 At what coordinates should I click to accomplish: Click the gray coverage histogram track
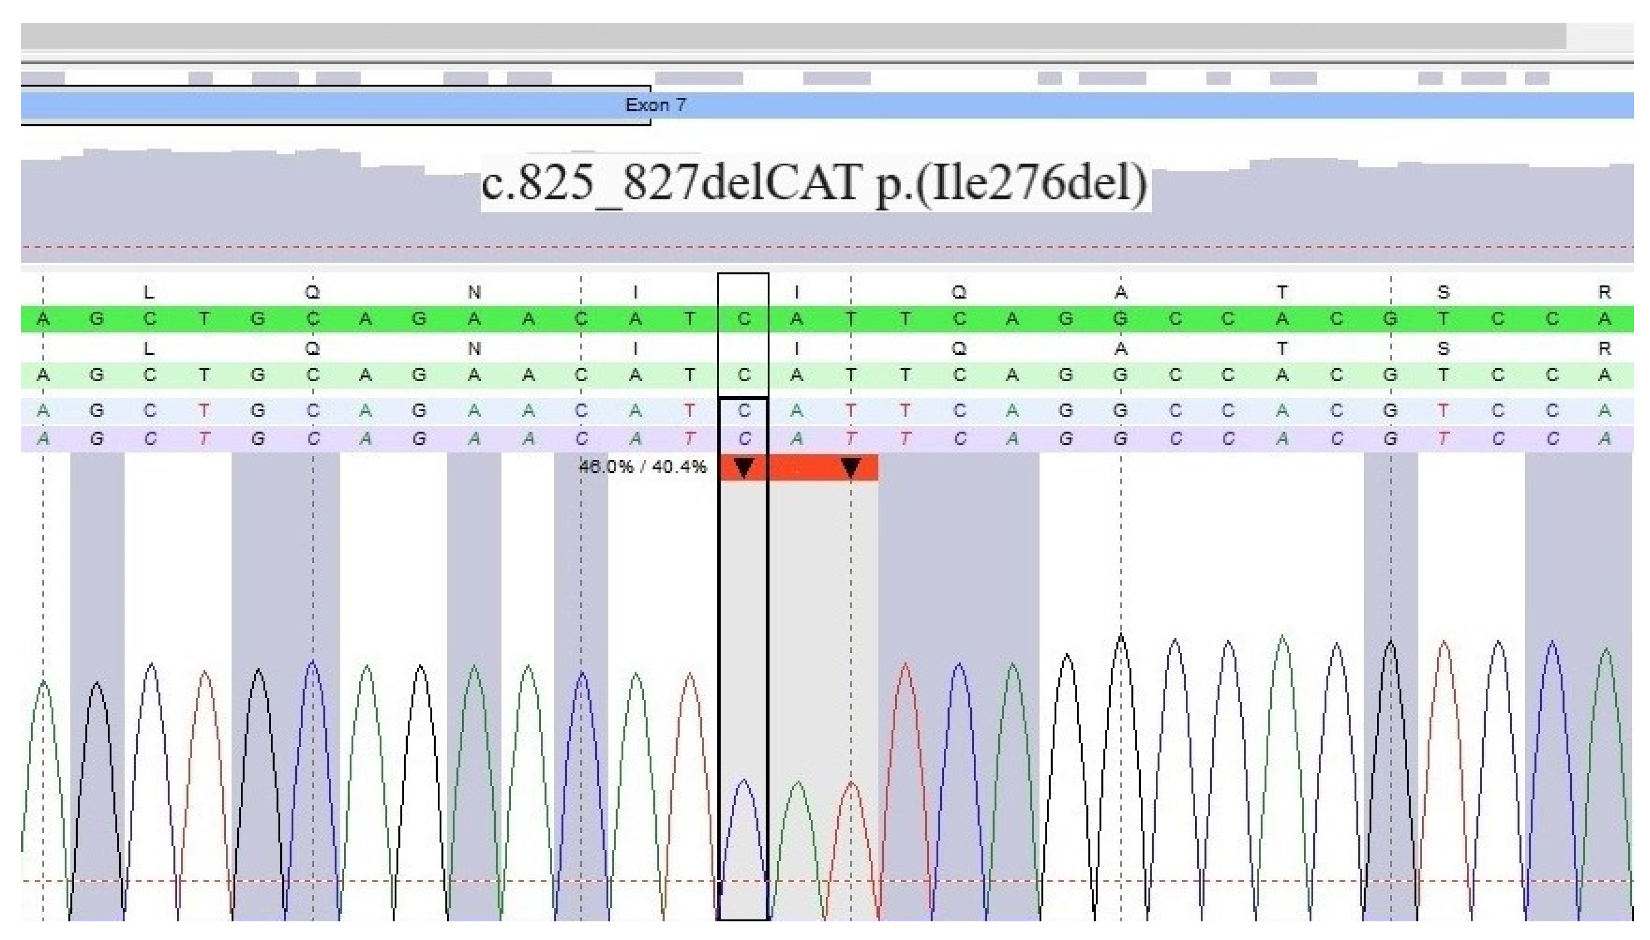259,207
